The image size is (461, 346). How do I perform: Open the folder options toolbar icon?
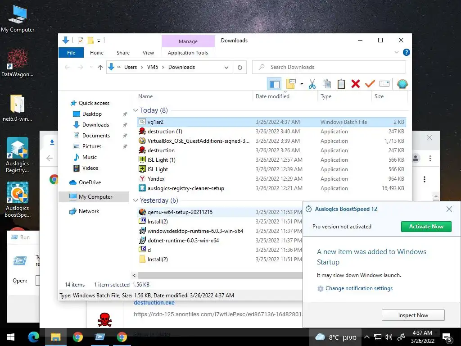tap(291, 84)
